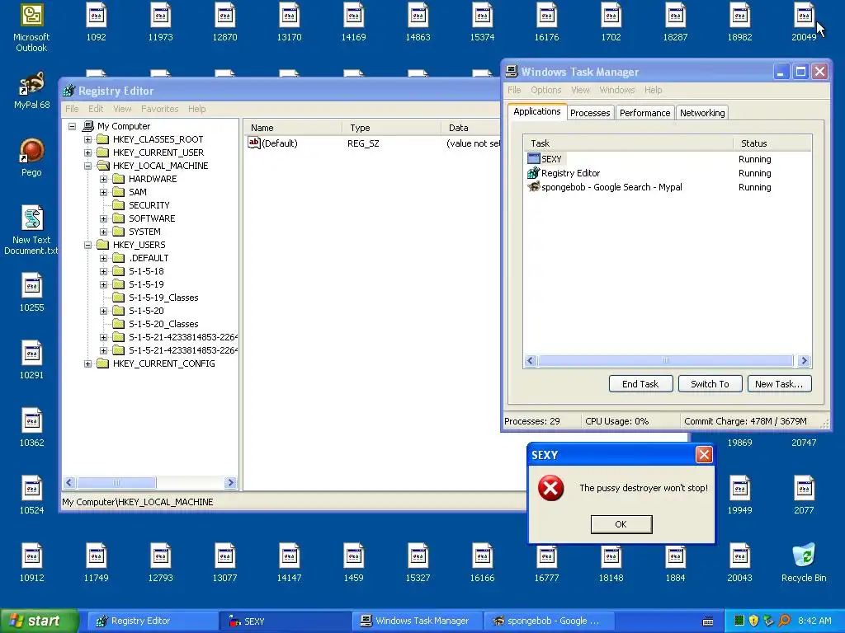
Task: Select desktop file icon 13077
Action: [224, 563]
